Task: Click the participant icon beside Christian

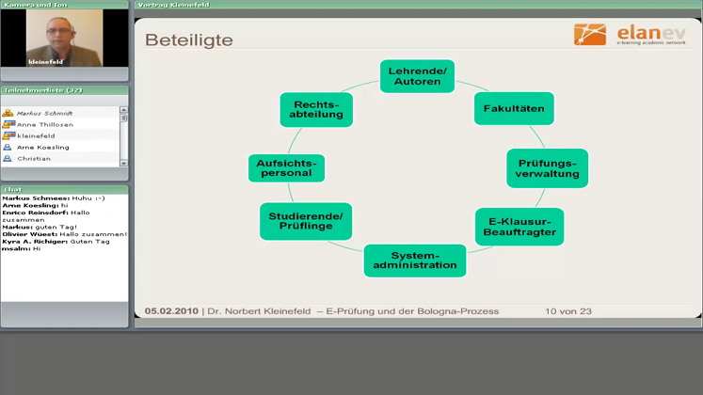Action: (x=8, y=158)
